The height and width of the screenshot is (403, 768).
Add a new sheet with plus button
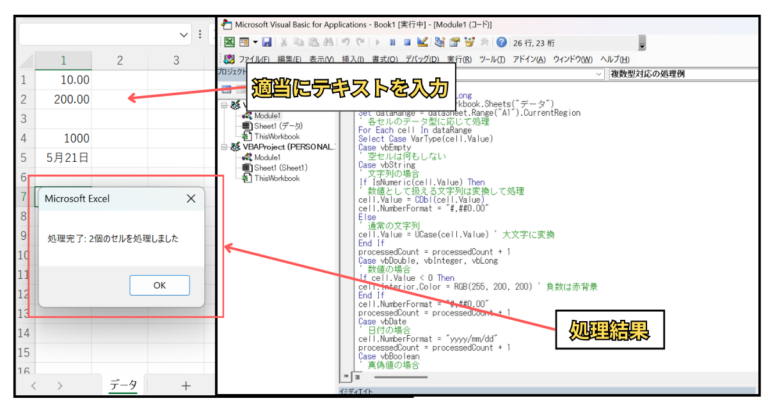click(186, 386)
